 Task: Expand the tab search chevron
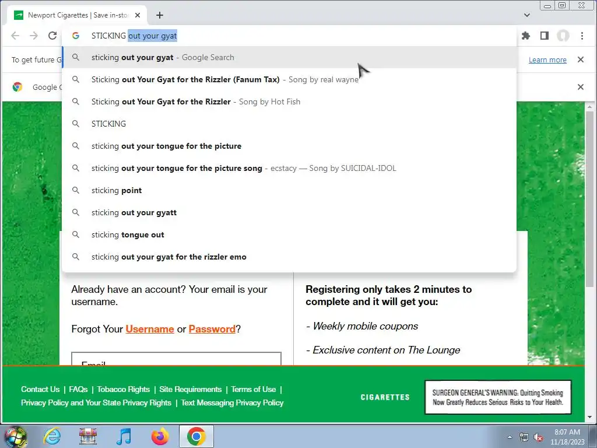[527, 15]
